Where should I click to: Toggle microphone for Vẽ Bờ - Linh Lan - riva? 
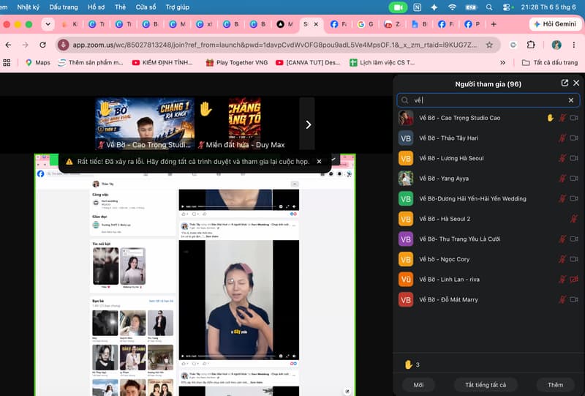coord(562,280)
